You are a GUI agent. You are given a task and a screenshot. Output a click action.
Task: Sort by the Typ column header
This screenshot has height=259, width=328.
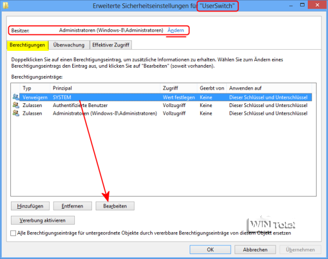pos(35,88)
